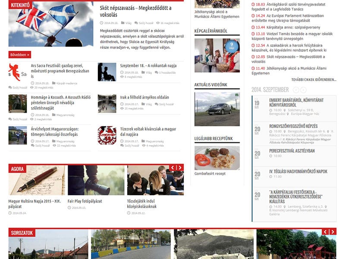
Task: Play the Aktuális videónk car video thumbnail
Action: (x=217, y=109)
